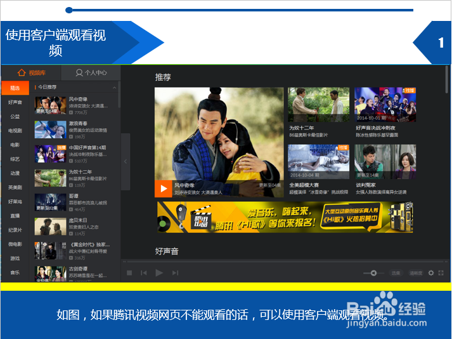This screenshot has width=452, height=339.
Task: Click the 谈判冤家 title link
Action: point(366,185)
